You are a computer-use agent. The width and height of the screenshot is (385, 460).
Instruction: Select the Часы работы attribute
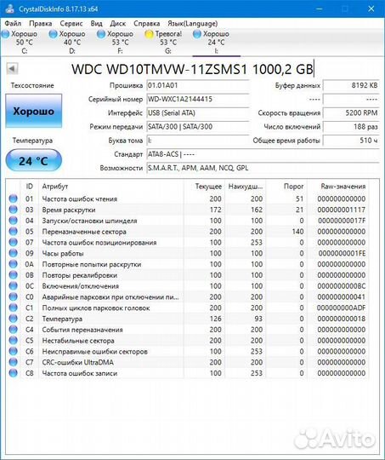[x=63, y=253]
